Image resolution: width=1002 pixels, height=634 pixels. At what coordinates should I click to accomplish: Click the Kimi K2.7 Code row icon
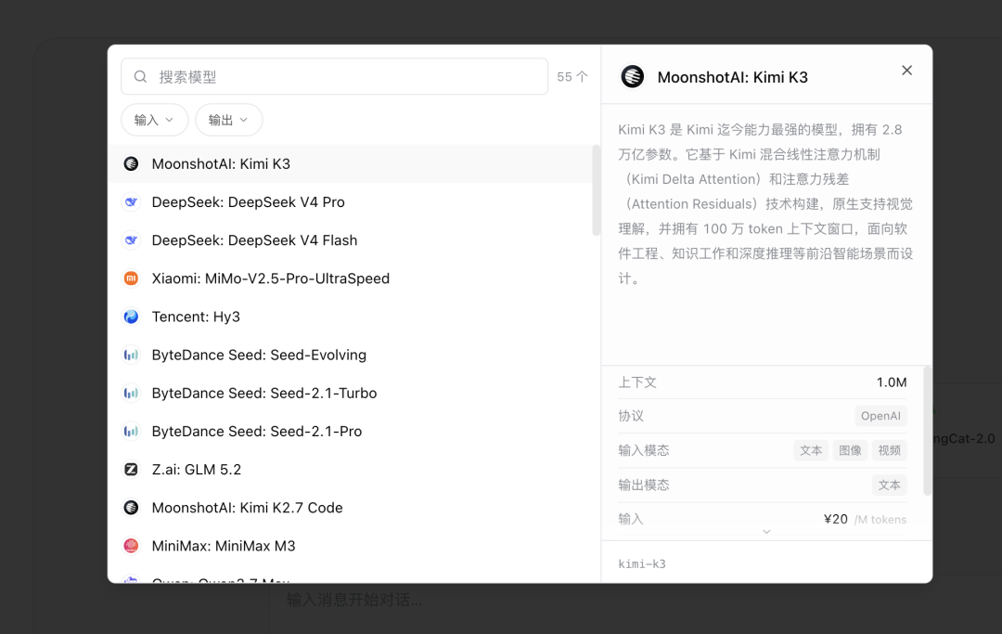coord(131,508)
